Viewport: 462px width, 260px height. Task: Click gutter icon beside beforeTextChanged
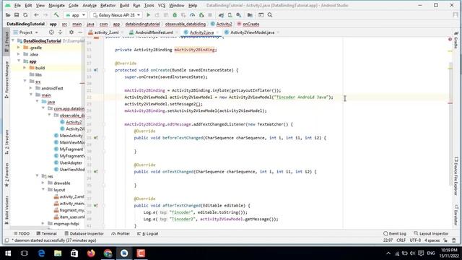[96, 138]
